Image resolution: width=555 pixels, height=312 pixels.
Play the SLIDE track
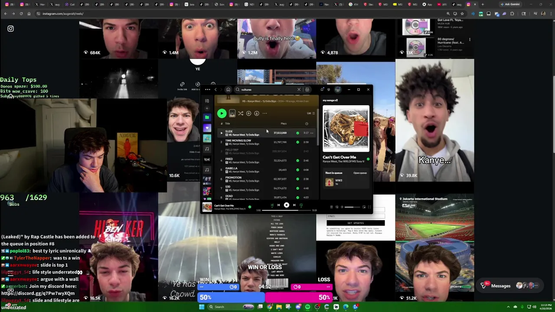(221, 133)
